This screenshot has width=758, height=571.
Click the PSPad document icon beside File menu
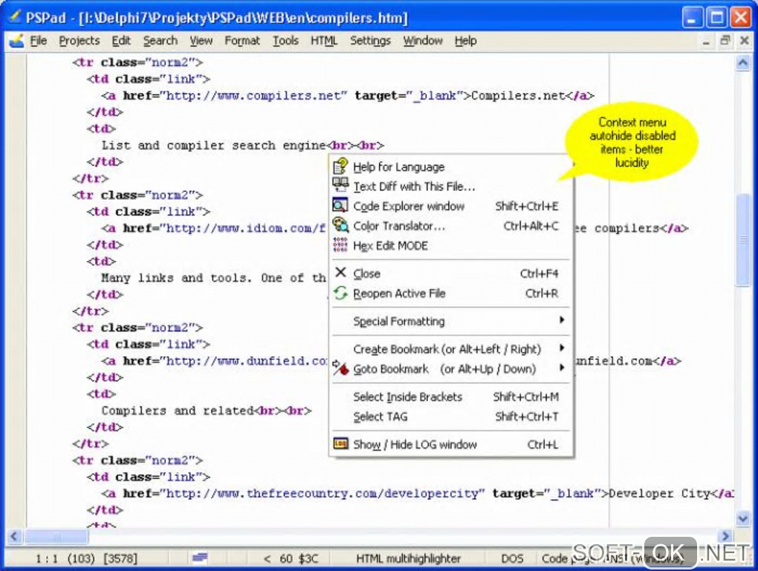pos(16,41)
